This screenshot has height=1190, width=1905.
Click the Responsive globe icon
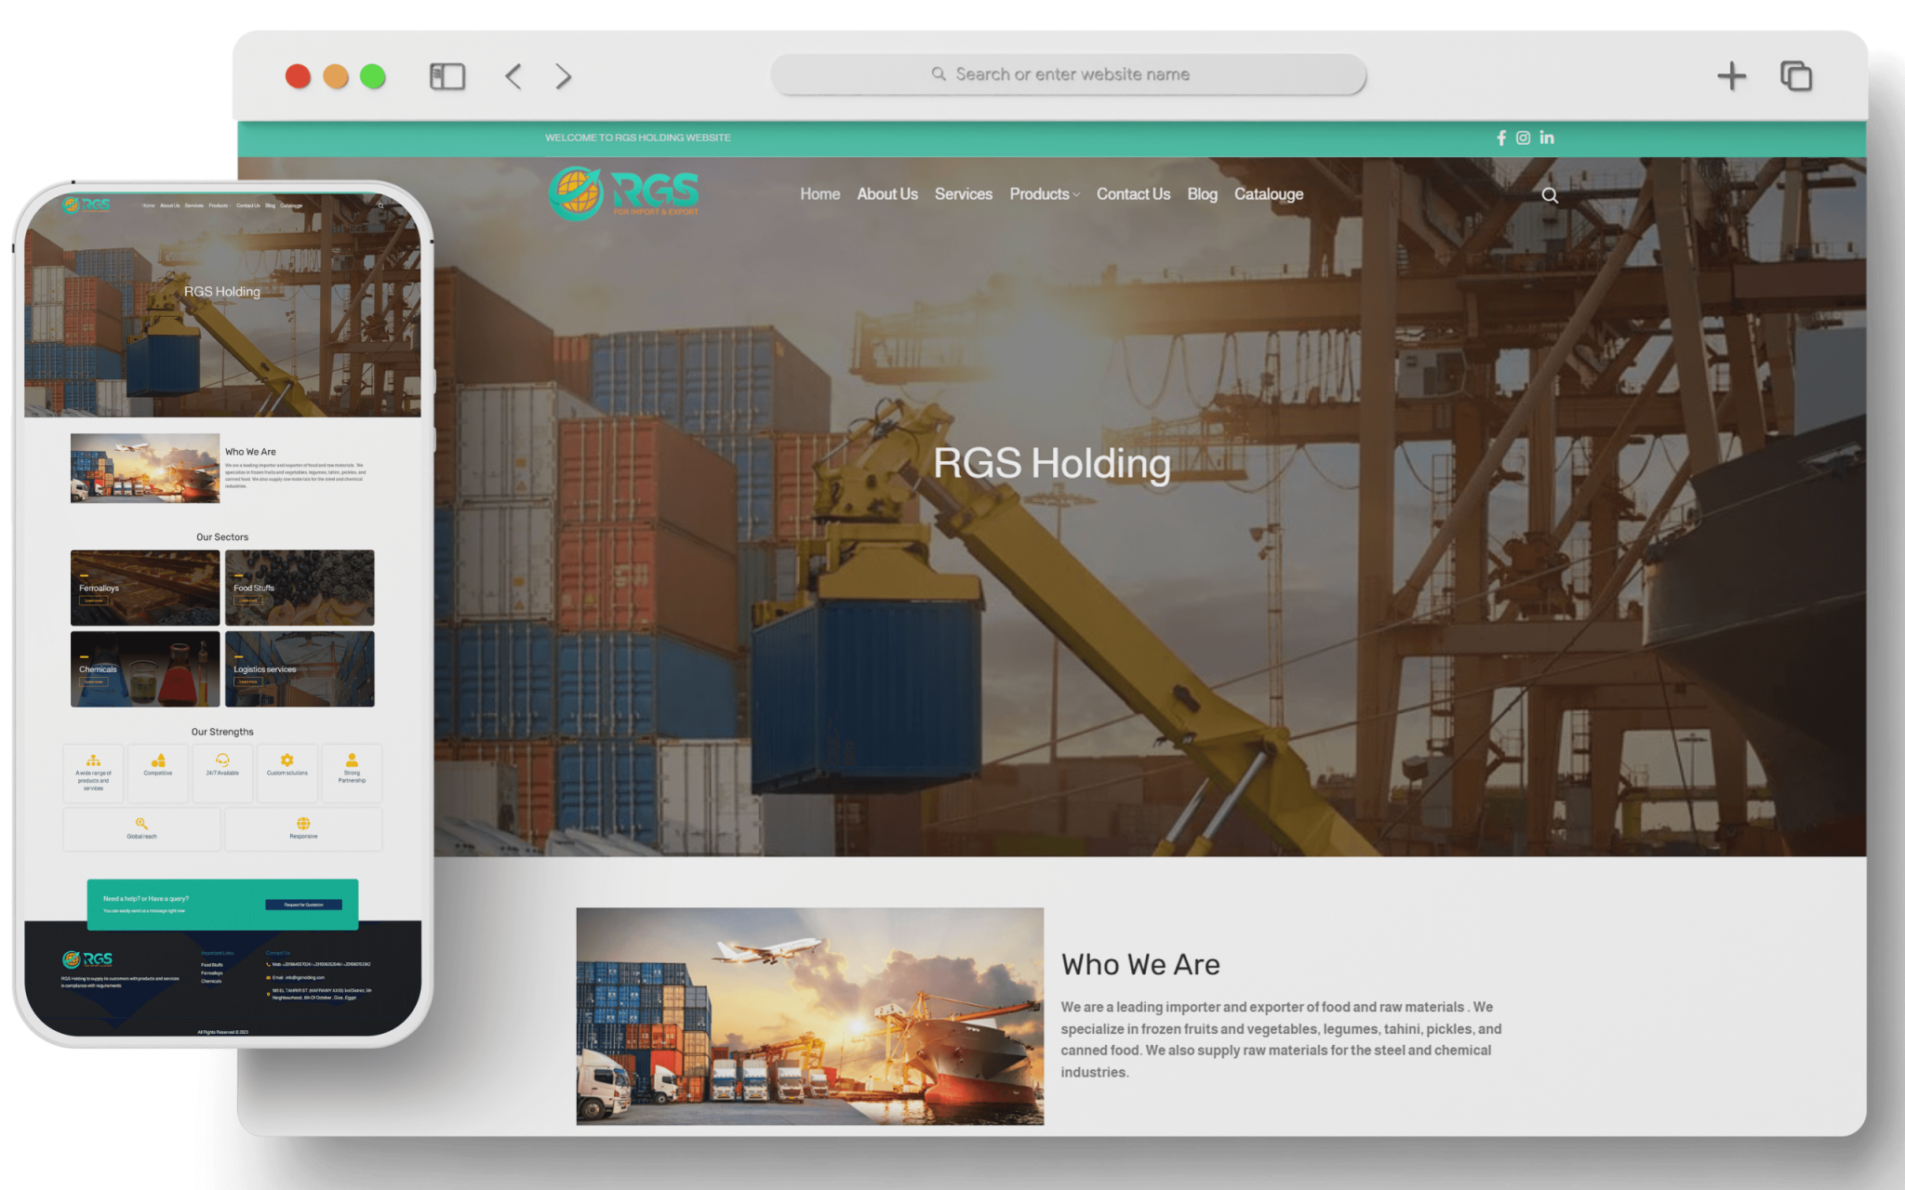[303, 823]
